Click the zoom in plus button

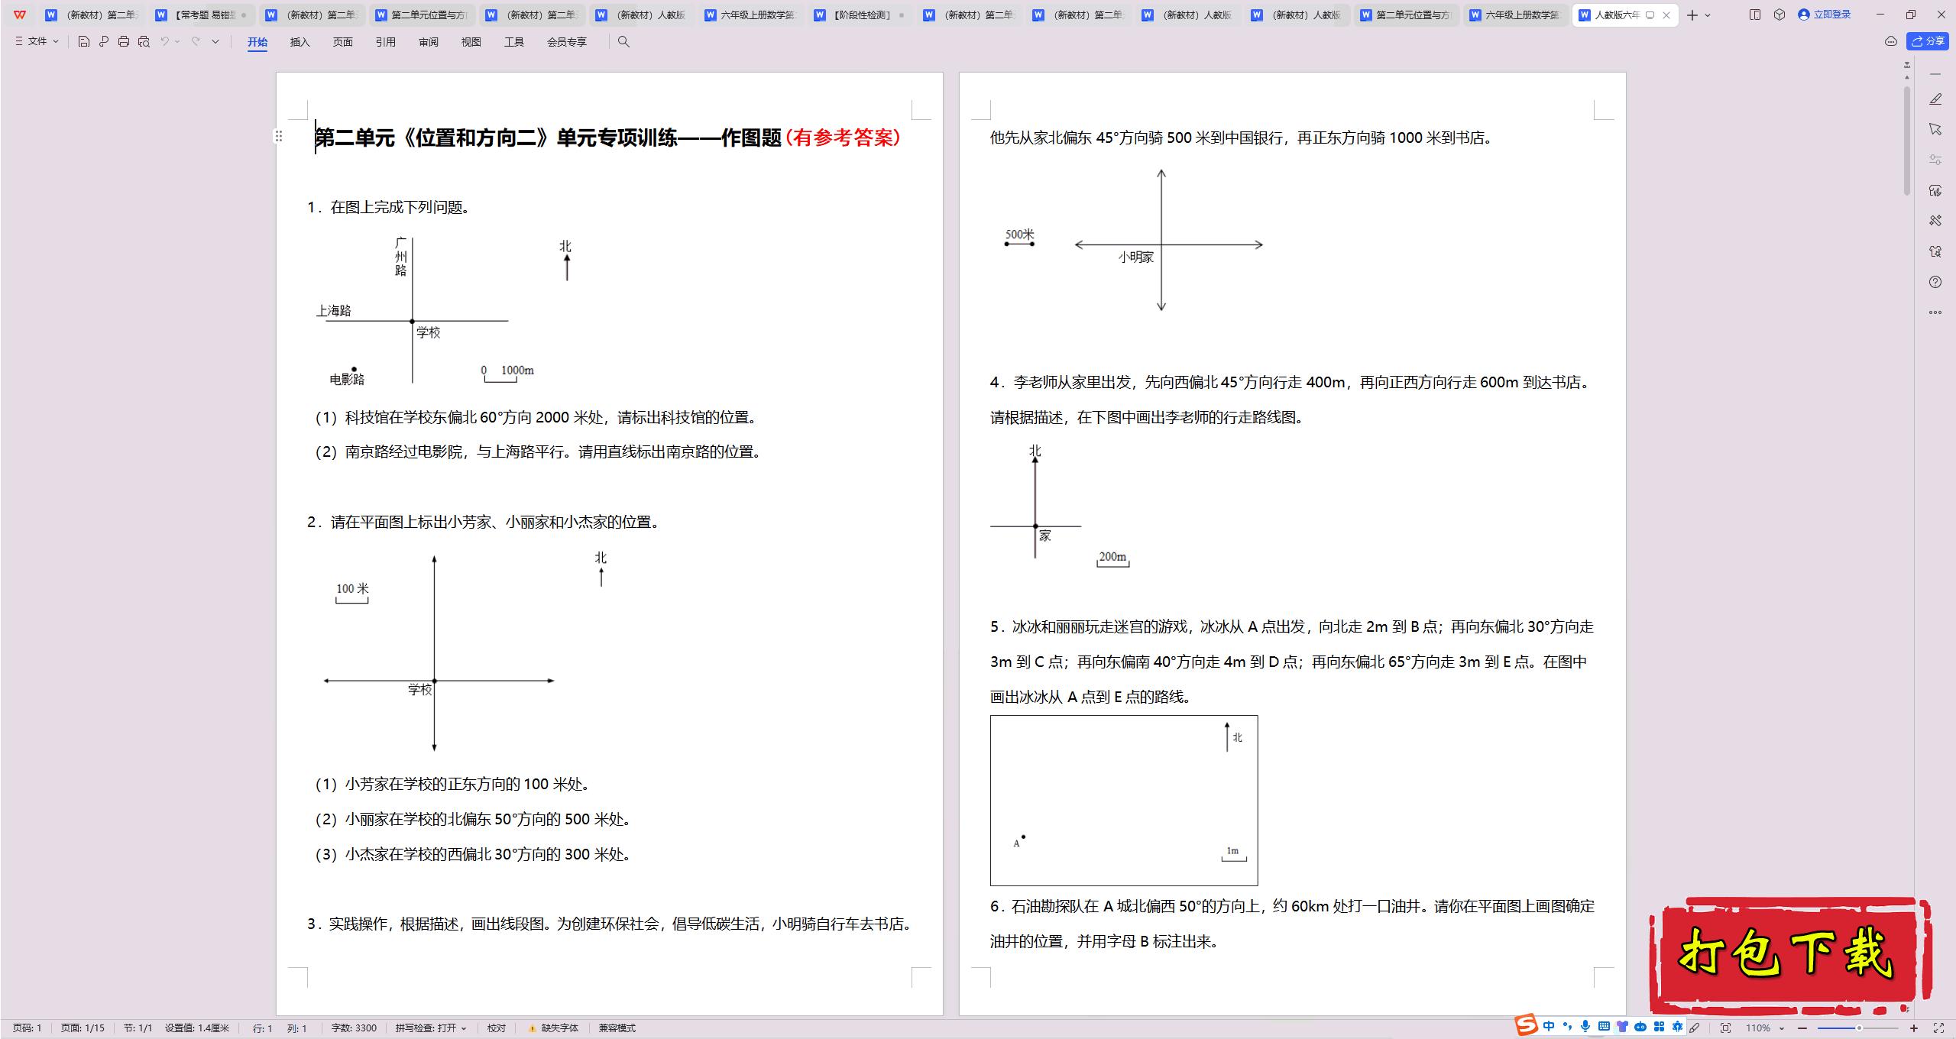(1914, 1028)
